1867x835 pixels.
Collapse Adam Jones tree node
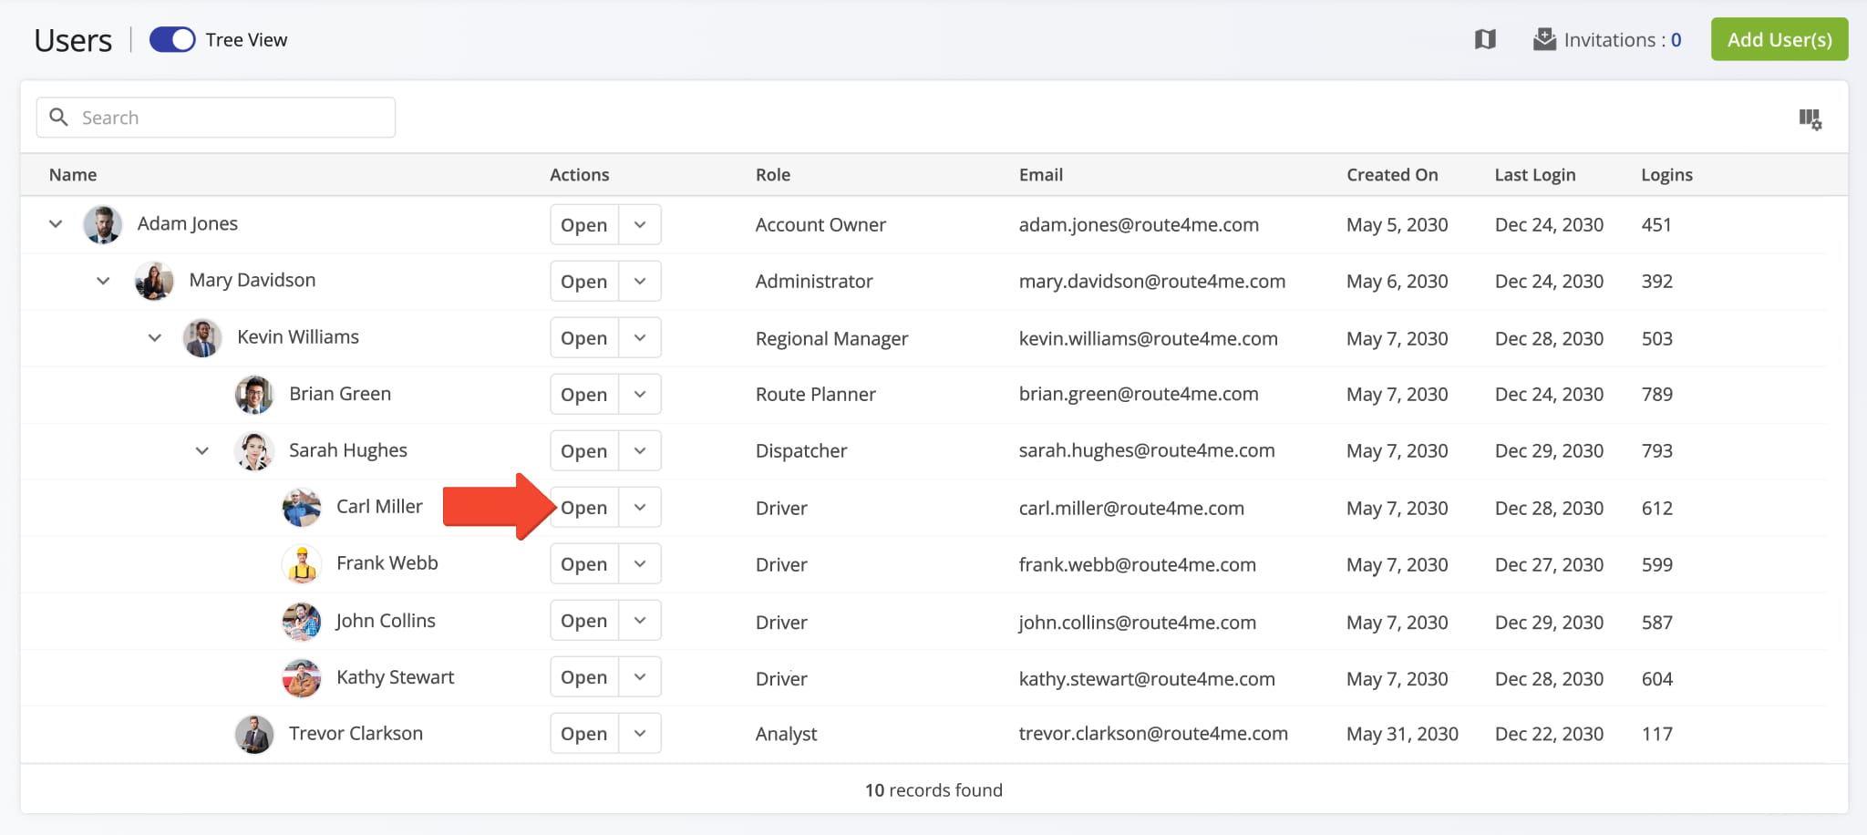pos(56,224)
